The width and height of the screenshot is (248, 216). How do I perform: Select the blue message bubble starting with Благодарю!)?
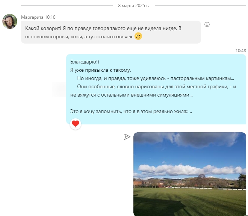coord(156,89)
